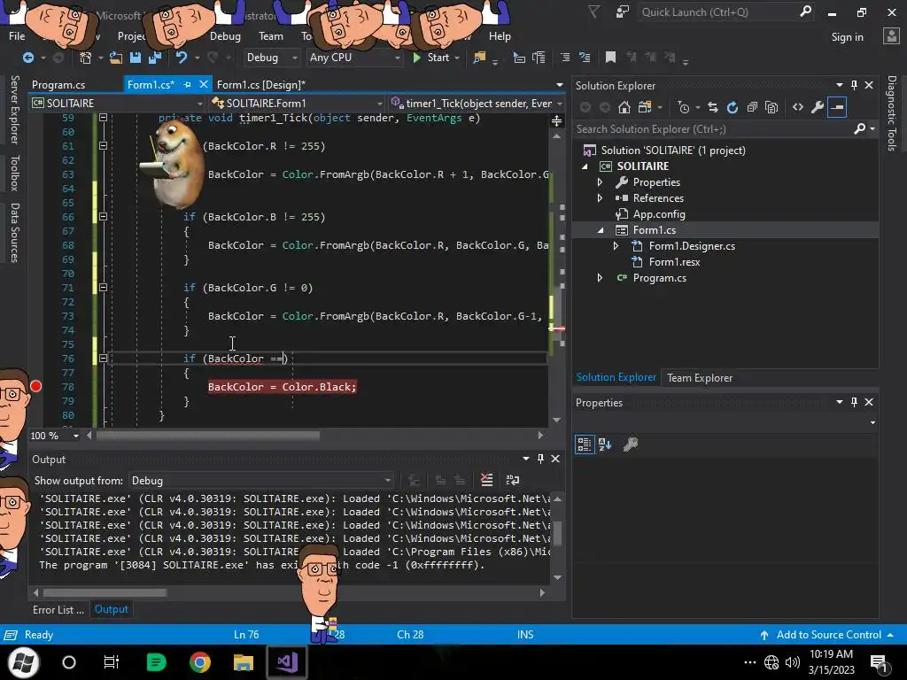Expand the Program.cs node in Solution Explorer

click(x=600, y=277)
